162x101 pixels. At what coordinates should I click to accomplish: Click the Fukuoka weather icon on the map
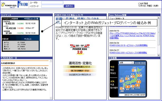click(122, 81)
